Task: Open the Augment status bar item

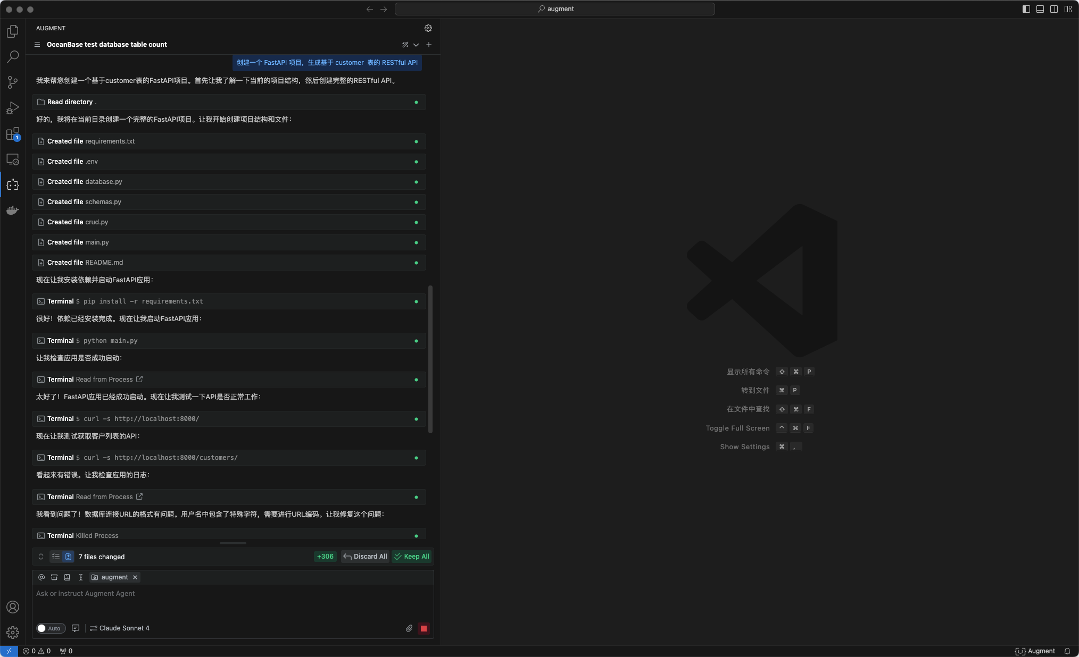Action: (x=1035, y=651)
